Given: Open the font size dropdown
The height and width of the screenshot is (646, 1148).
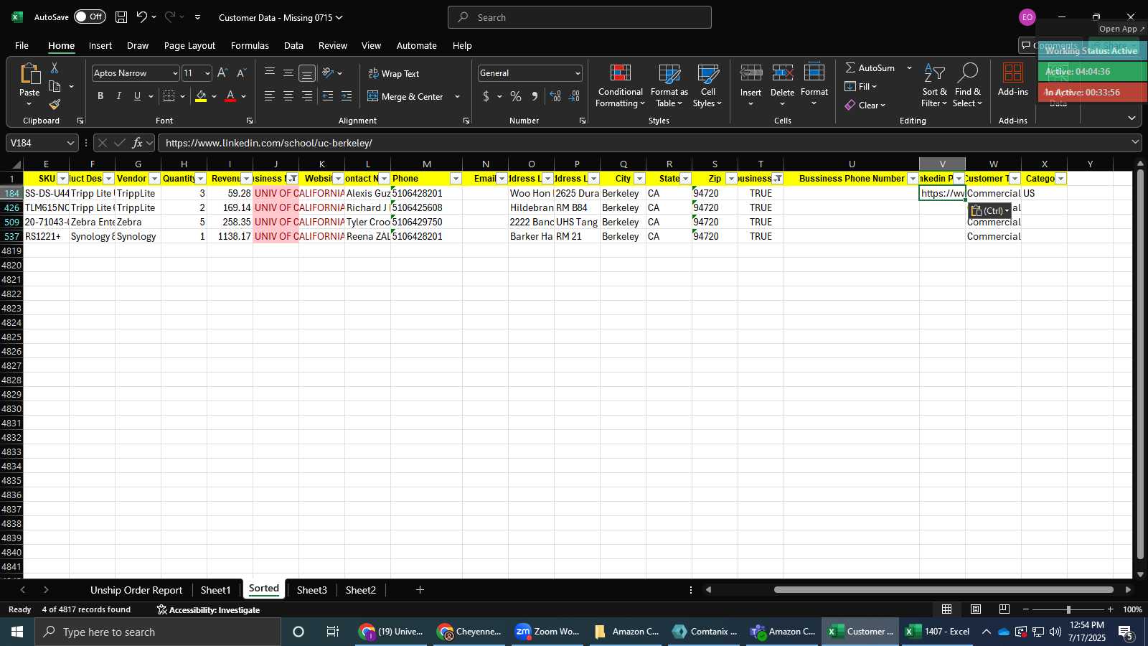Looking at the screenshot, I should (x=207, y=73).
